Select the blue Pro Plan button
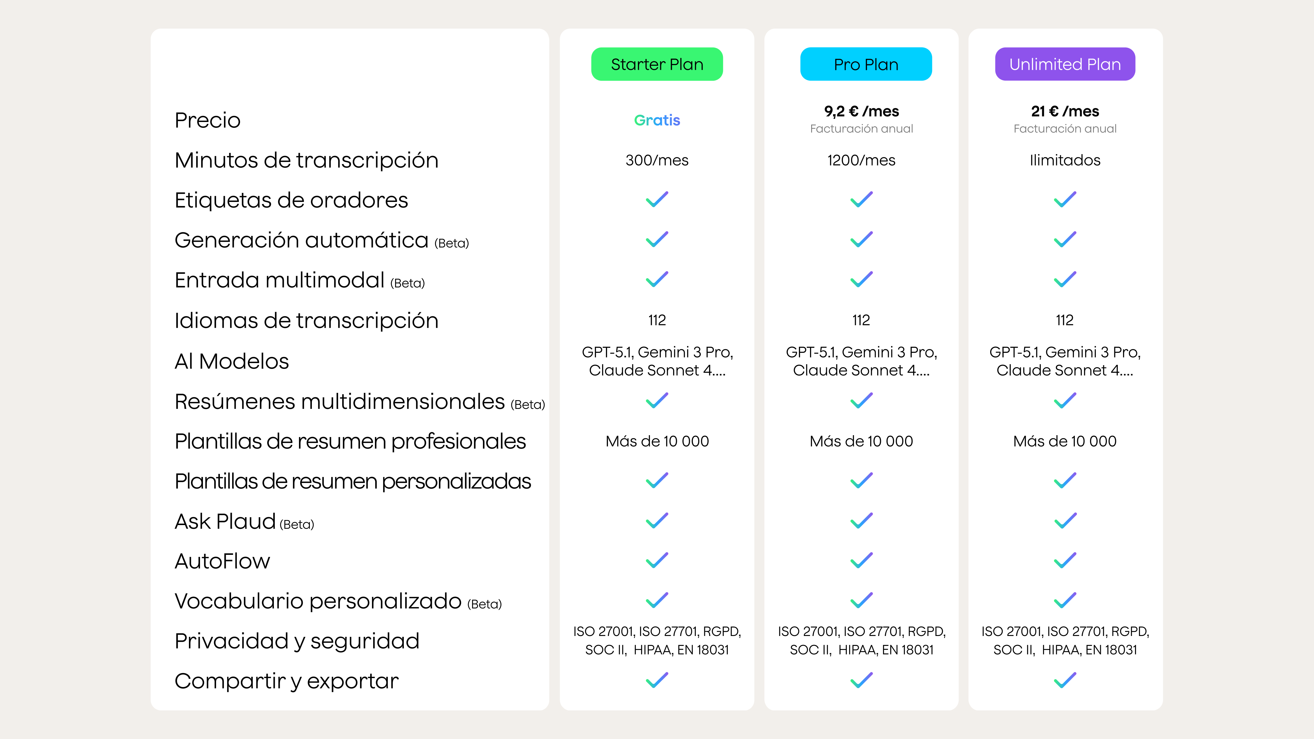The width and height of the screenshot is (1314, 739). [x=865, y=64]
